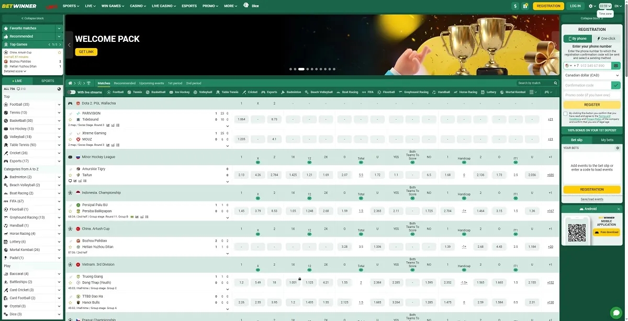Click the Save/load events link
The width and height of the screenshot is (628, 321).
[592, 199]
